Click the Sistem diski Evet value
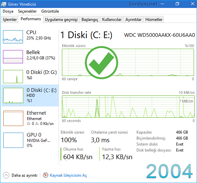This screenshot has width=197, height=183. (x=180, y=144)
